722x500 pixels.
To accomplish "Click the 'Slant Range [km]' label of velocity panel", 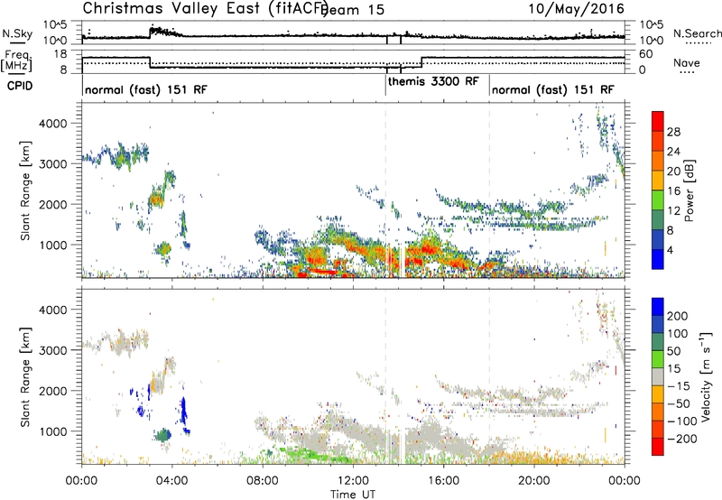I will [25, 377].
